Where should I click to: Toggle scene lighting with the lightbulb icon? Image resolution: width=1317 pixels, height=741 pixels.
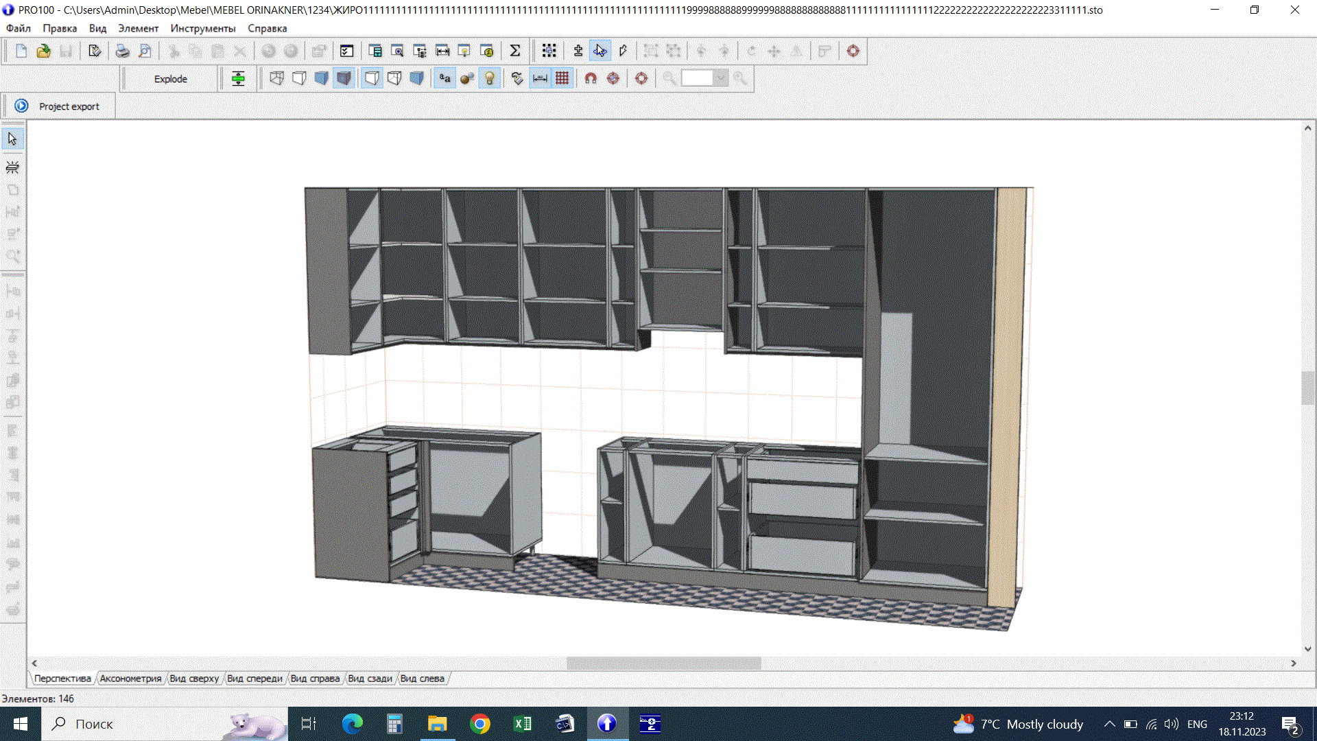[489, 78]
